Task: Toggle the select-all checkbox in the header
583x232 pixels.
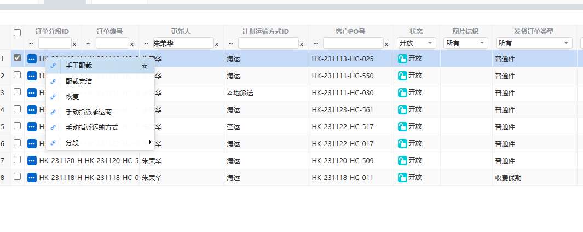Action: [x=17, y=32]
